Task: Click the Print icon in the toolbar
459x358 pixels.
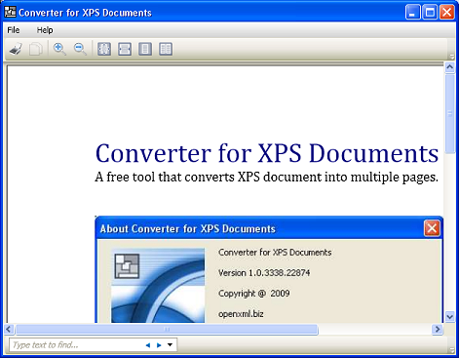Action: click(16, 49)
